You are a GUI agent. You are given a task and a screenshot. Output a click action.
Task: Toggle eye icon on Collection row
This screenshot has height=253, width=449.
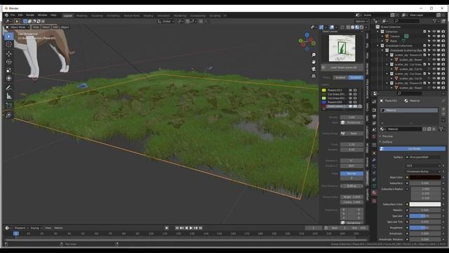pos(434,32)
